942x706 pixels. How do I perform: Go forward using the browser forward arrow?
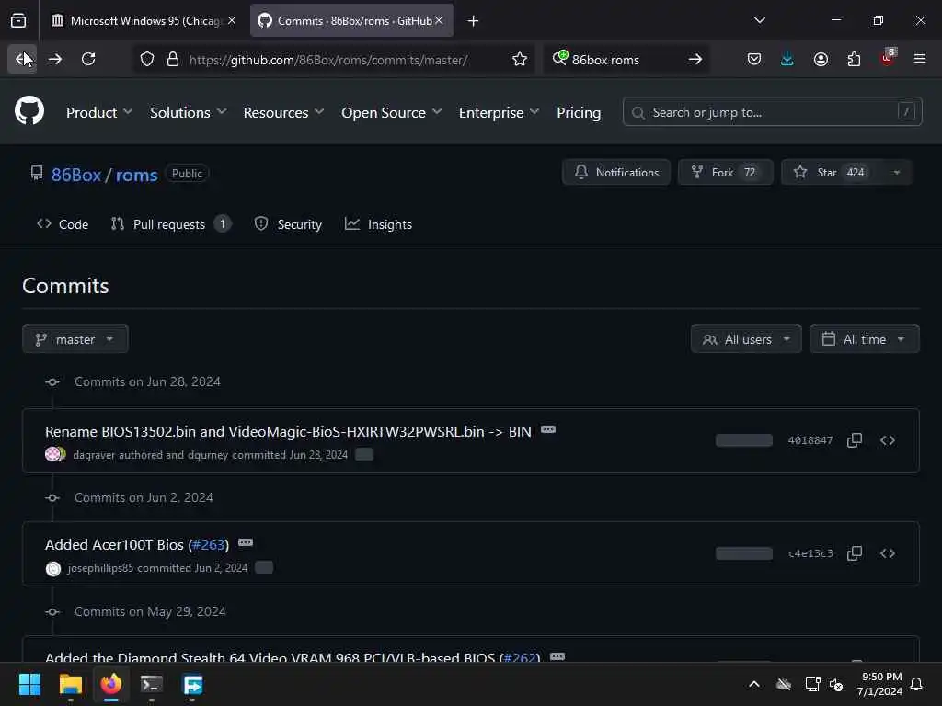(54, 59)
